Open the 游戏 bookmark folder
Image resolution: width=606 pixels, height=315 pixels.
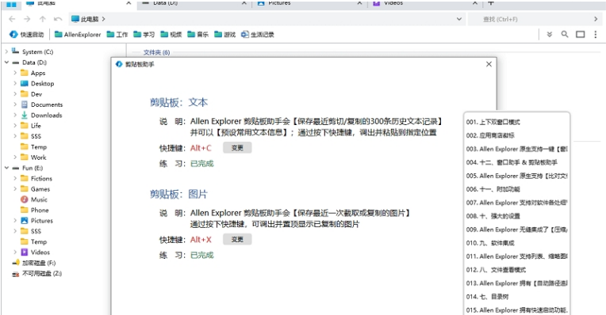click(225, 34)
